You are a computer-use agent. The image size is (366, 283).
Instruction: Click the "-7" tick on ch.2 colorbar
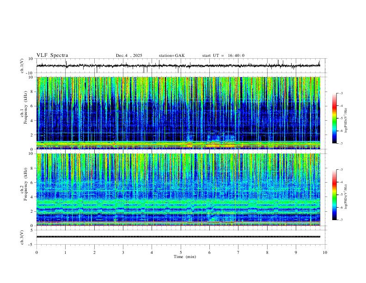coord(341,220)
